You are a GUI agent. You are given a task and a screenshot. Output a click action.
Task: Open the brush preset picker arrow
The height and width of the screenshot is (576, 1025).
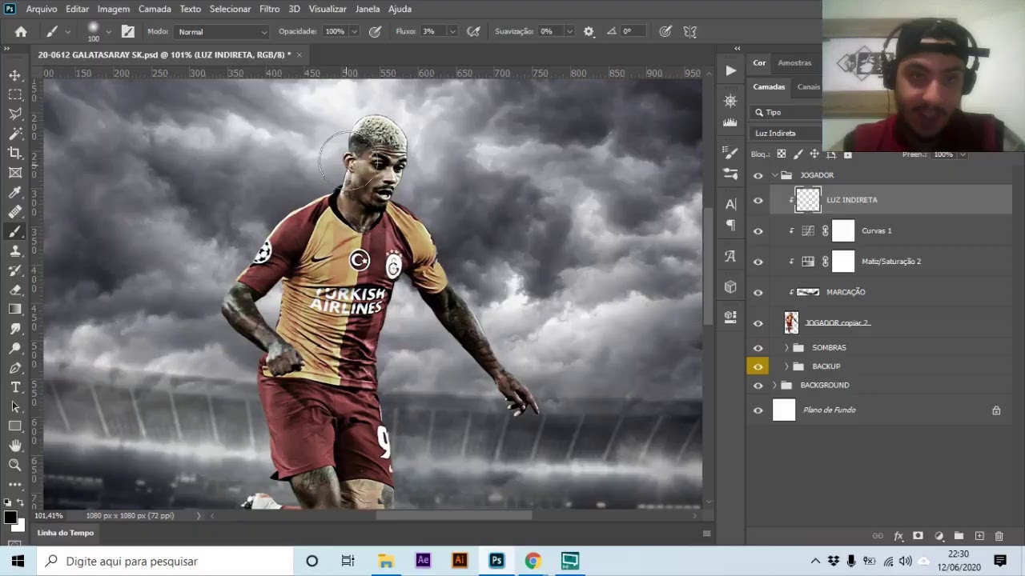coord(108,32)
